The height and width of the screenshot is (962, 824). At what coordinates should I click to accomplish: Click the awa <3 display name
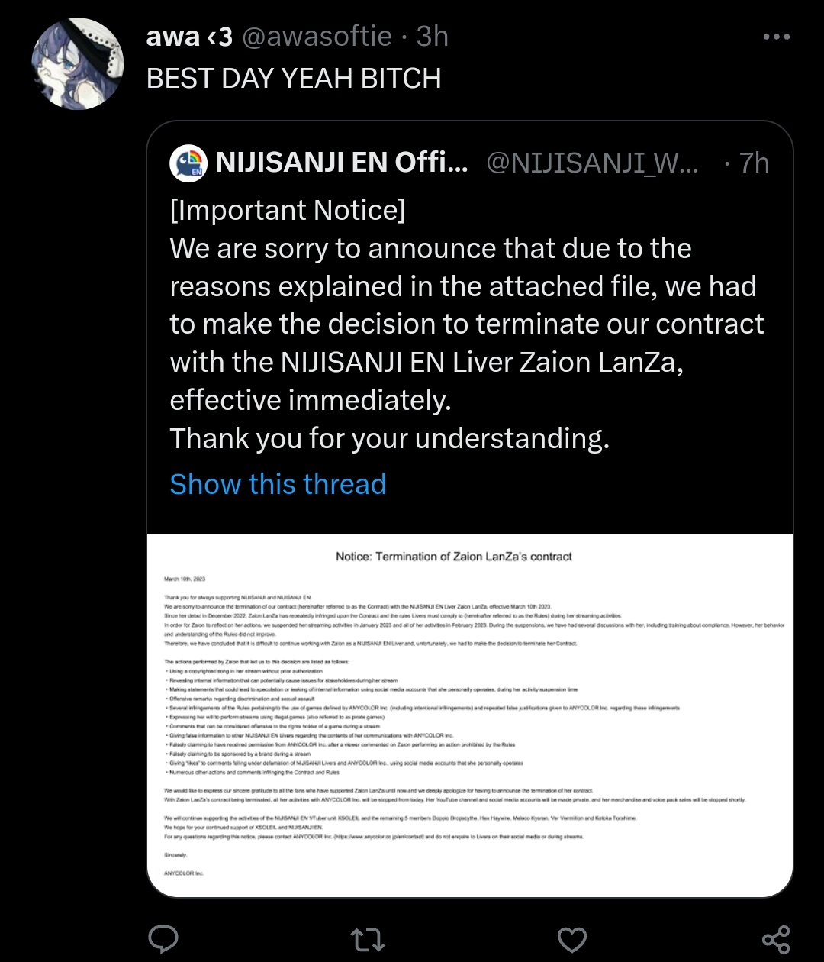tap(189, 37)
